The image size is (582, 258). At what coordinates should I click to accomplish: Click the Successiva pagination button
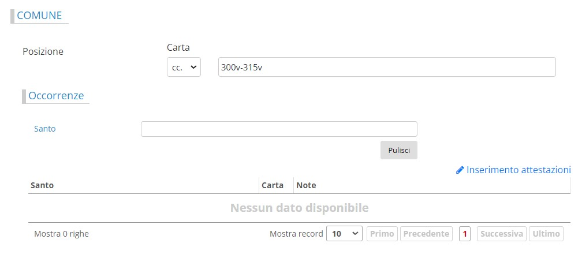click(x=501, y=234)
